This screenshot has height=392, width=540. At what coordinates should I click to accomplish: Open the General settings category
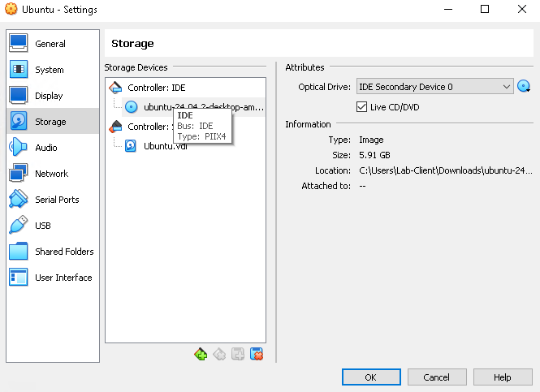[53, 44]
